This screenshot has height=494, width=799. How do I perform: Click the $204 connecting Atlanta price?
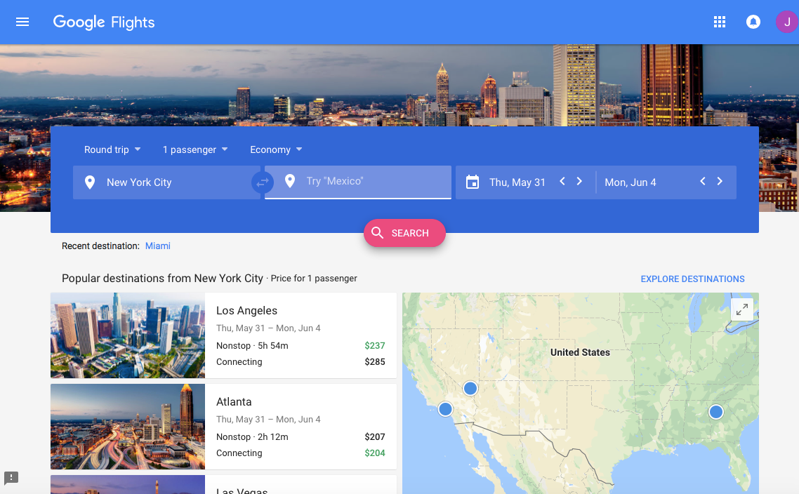[374, 453]
